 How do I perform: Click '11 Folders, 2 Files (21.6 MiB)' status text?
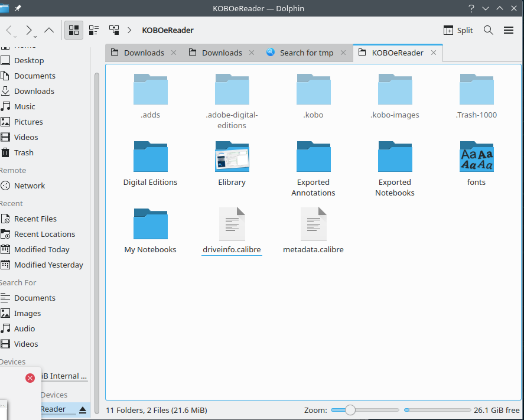tap(157, 411)
